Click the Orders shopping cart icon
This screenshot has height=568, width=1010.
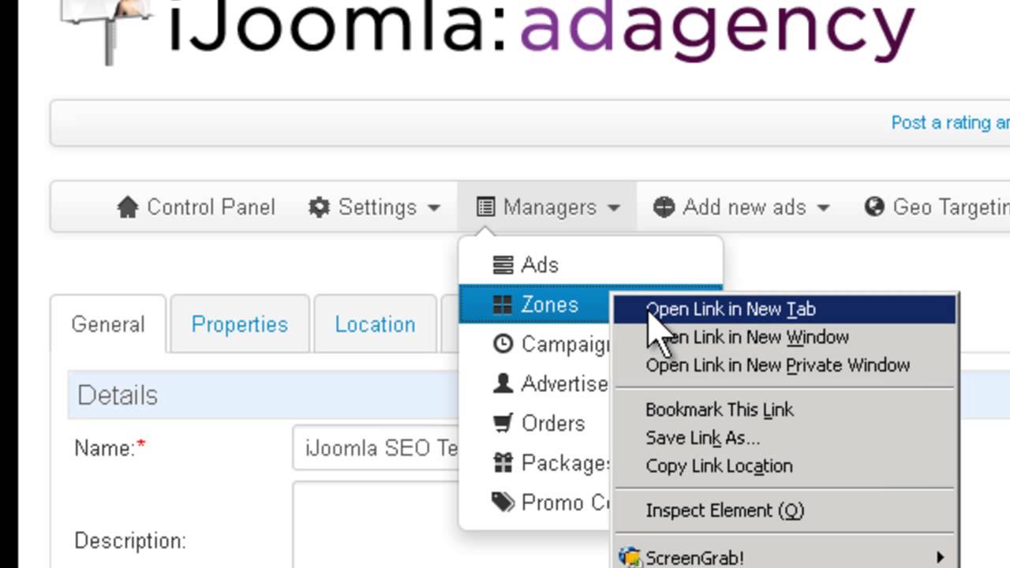click(x=503, y=424)
